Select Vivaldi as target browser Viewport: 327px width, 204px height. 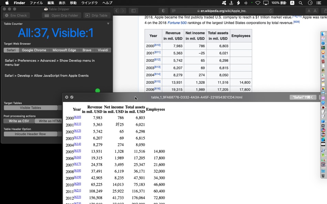coord(103,50)
